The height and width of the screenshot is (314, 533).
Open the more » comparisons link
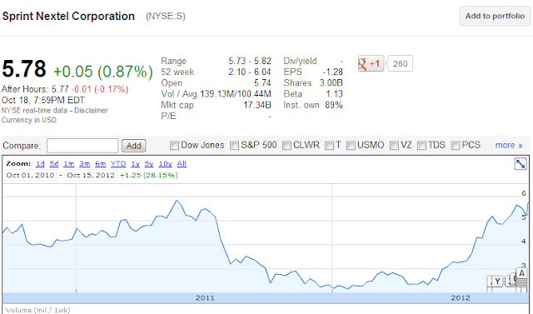click(x=509, y=146)
